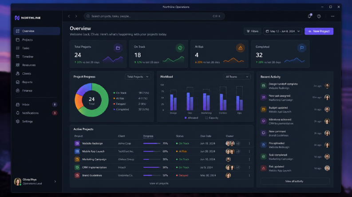Click the Brand Guidelines owner avatar
The image size is (352, 197).
tap(228, 175)
